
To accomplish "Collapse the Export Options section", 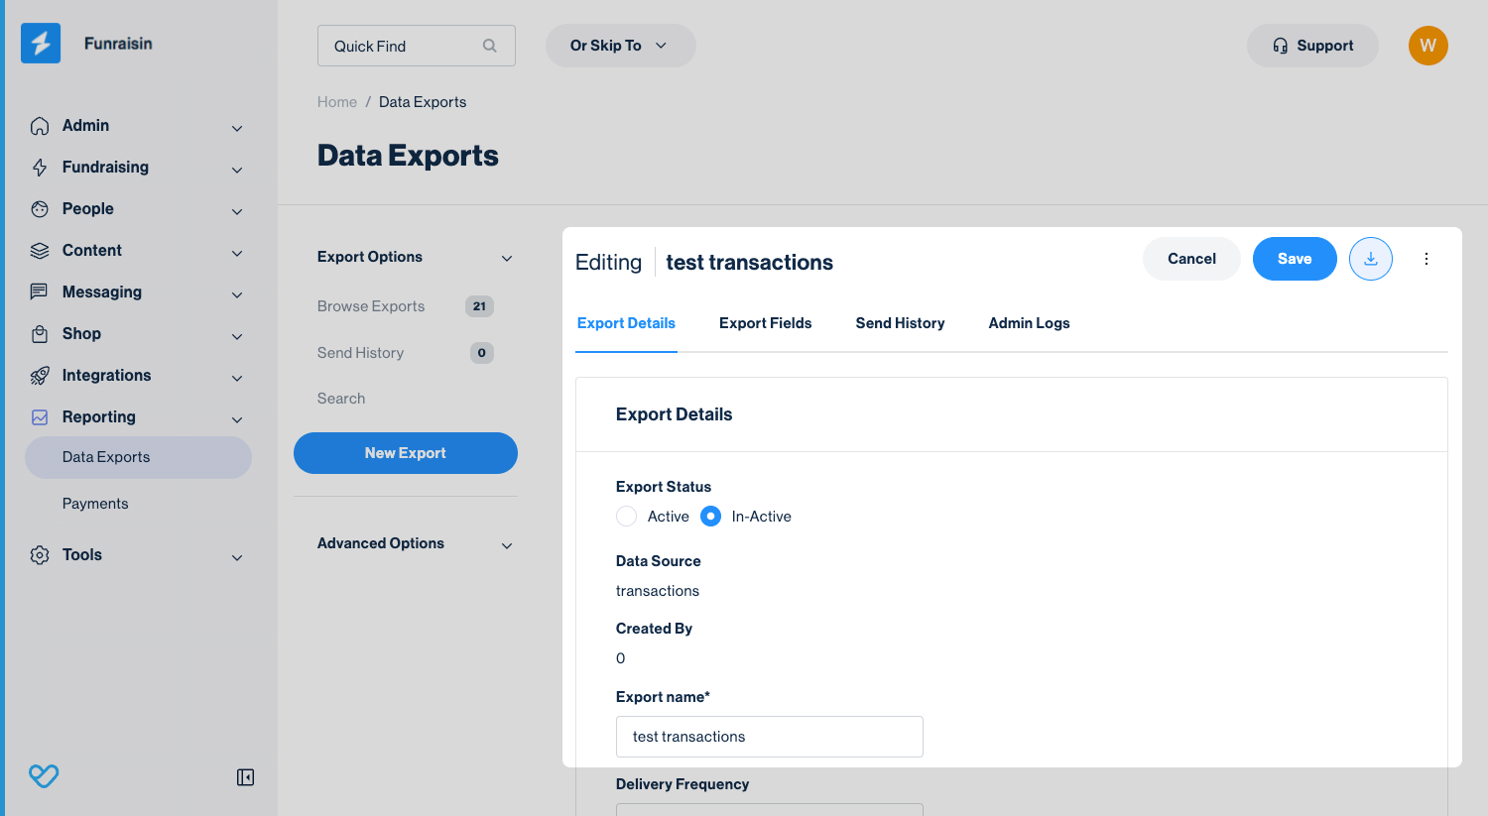I will [x=507, y=258].
